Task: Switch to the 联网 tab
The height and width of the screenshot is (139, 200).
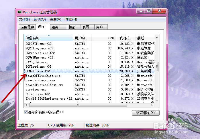Action: coord(88,27)
